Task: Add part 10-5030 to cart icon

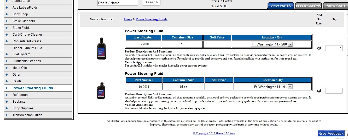Action: click(319, 48)
